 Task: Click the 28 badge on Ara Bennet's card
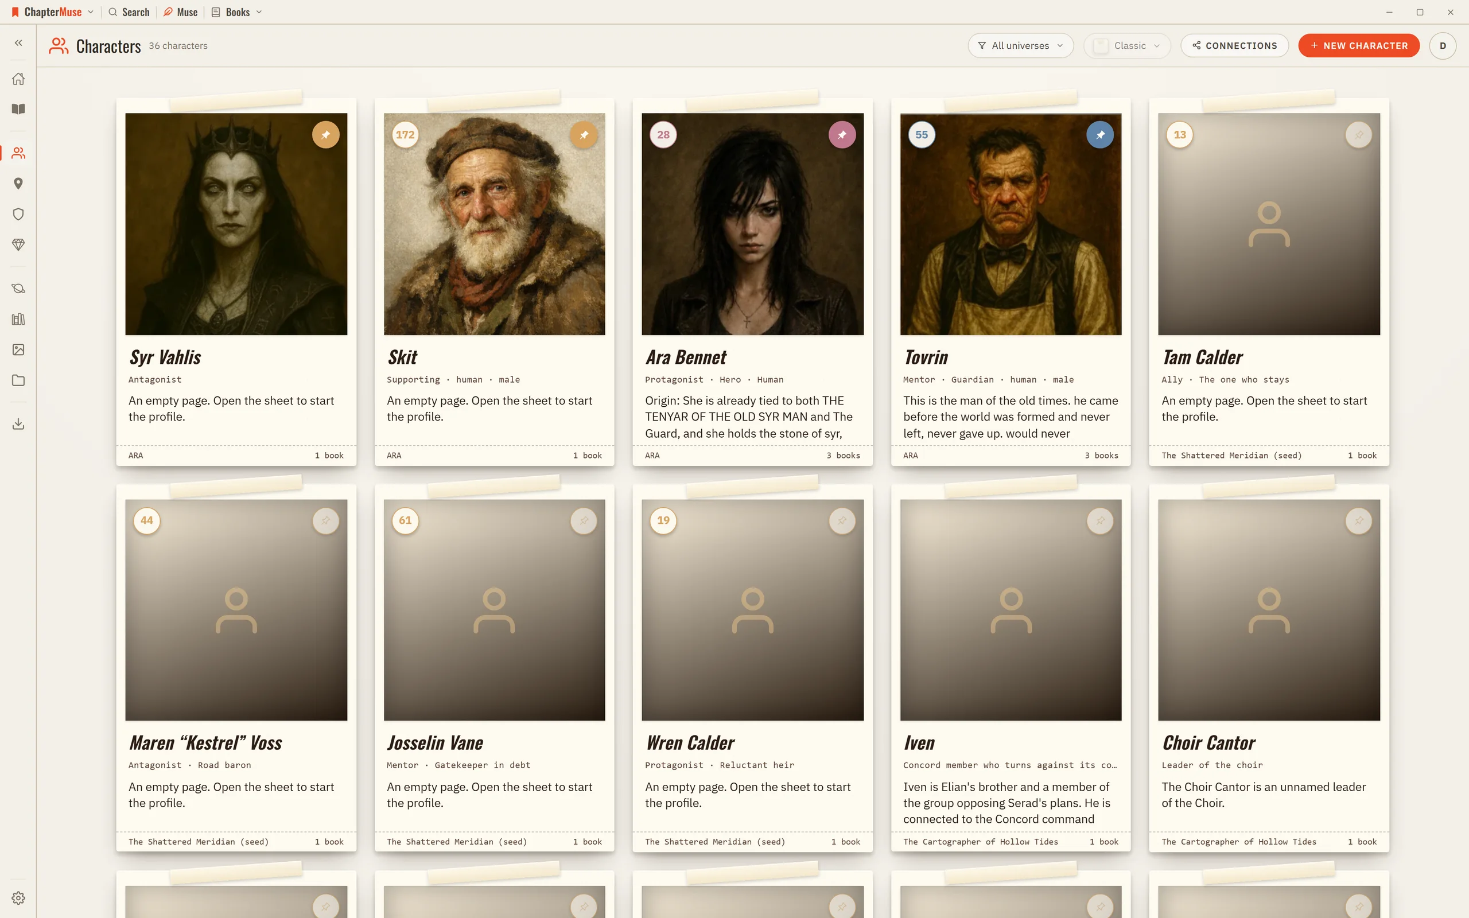[x=663, y=135]
